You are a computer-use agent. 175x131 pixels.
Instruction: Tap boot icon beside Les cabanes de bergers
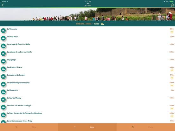[x=3, y=77]
